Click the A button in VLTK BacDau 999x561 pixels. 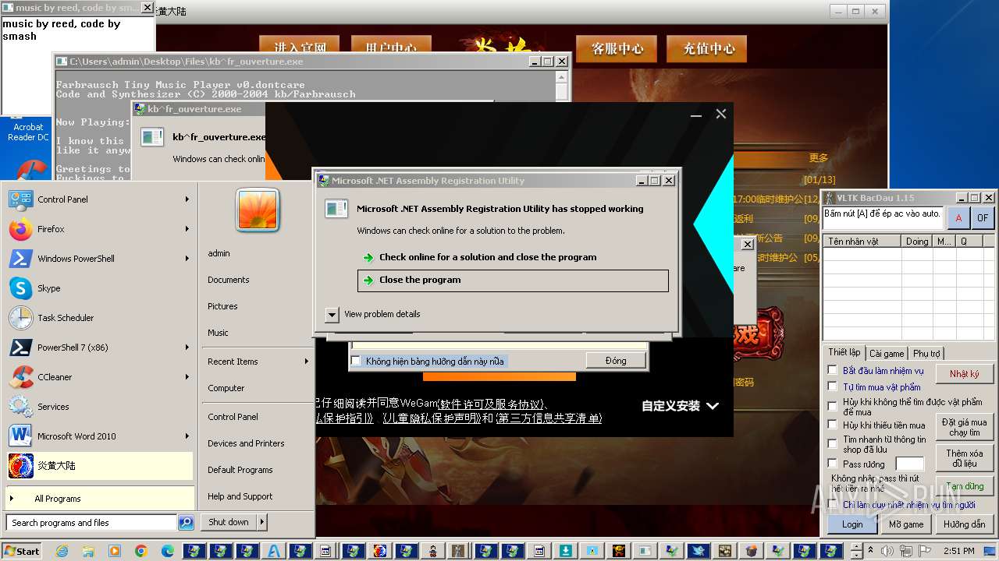(x=958, y=218)
